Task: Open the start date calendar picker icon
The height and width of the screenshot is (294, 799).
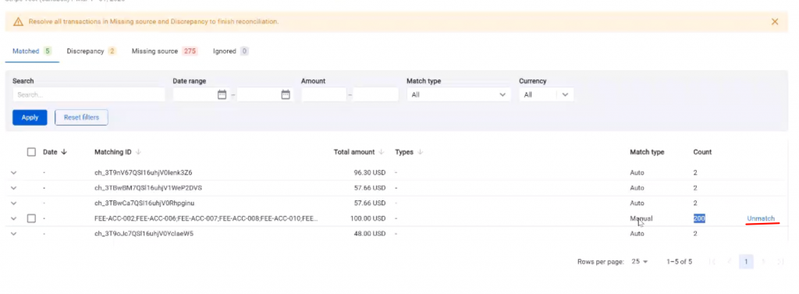Action: (x=222, y=94)
